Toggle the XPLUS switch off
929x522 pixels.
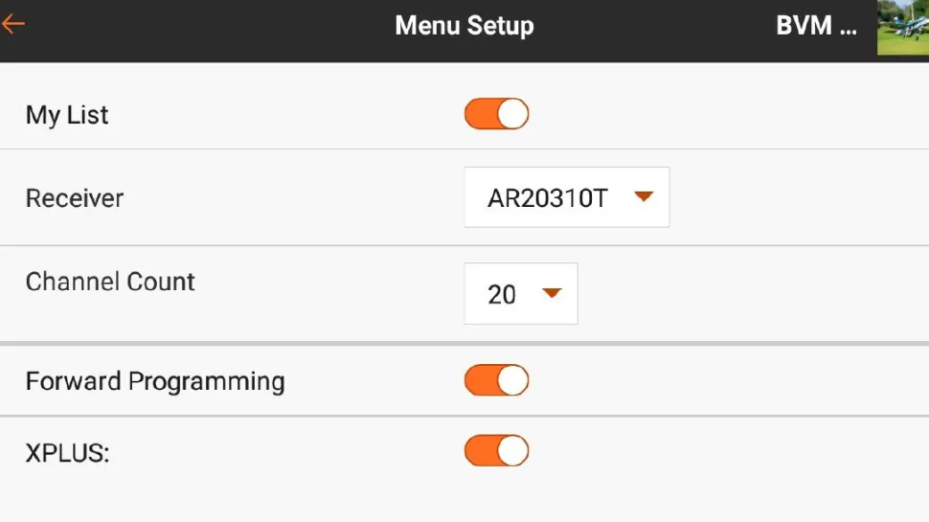(496, 450)
